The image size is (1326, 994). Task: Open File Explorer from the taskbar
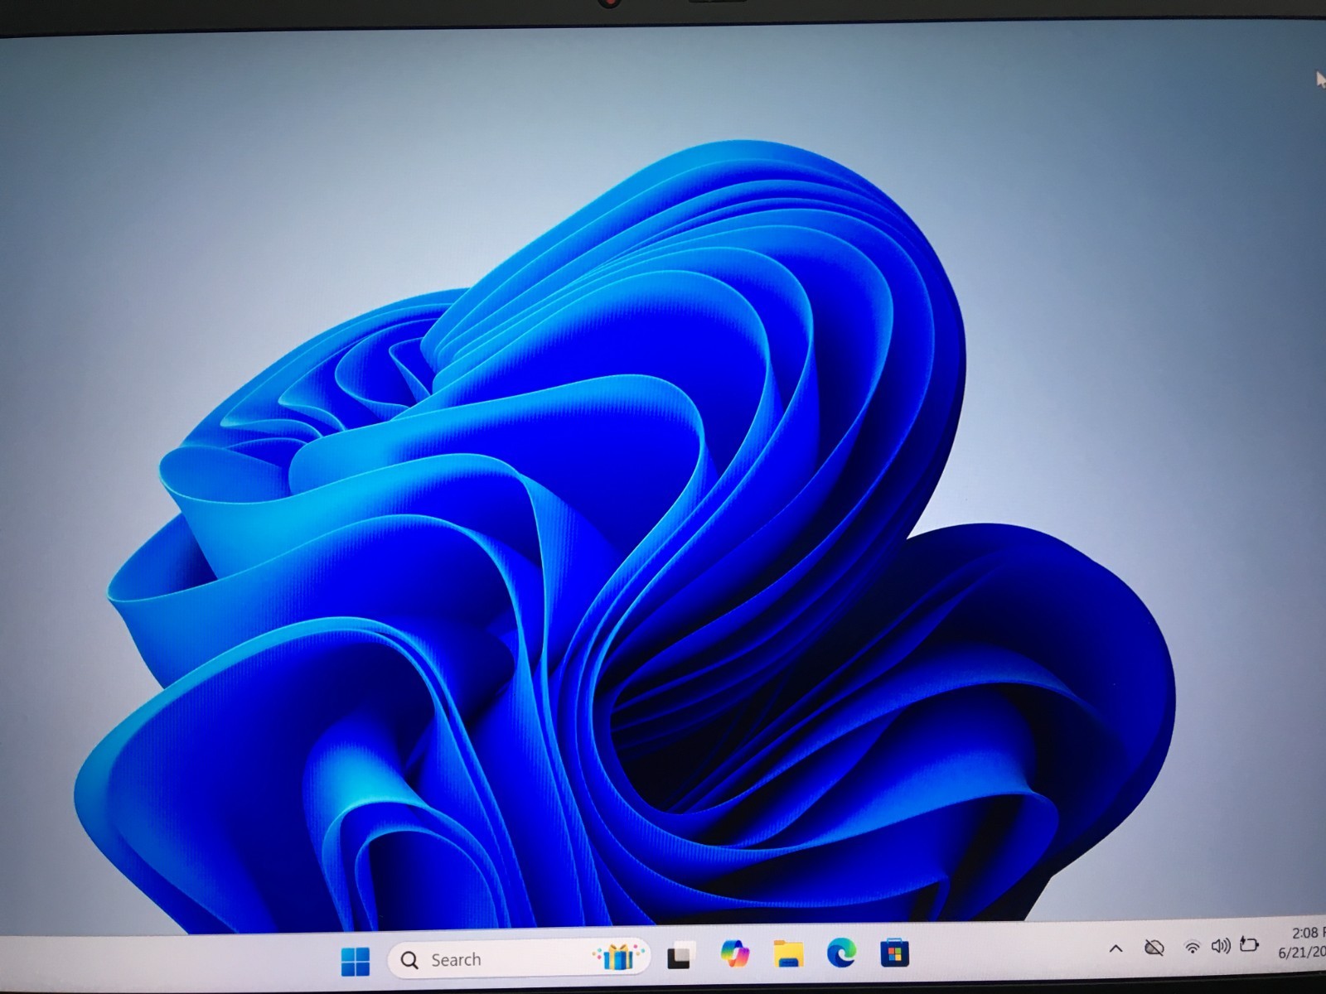[788, 953]
